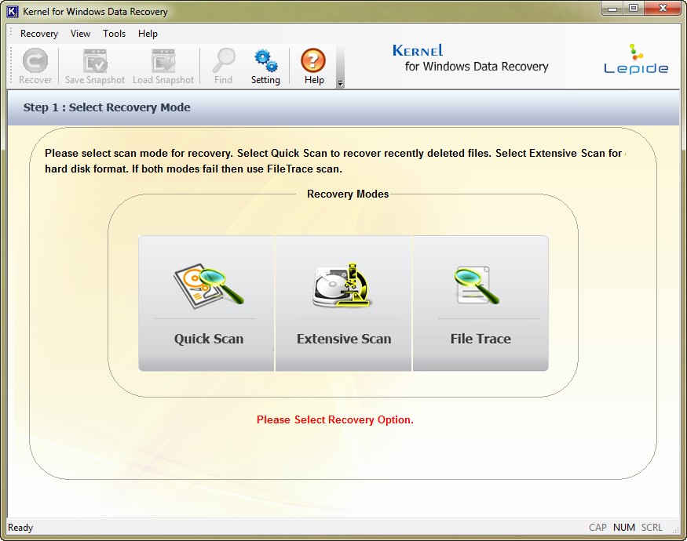Screen dimensions: 687x541
Task: Click the 'Please Select Recovery Option.' message
Action: point(335,419)
